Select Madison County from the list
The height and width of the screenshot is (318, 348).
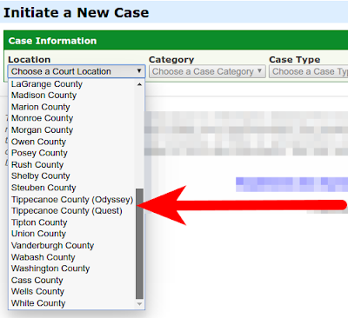click(72, 96)
